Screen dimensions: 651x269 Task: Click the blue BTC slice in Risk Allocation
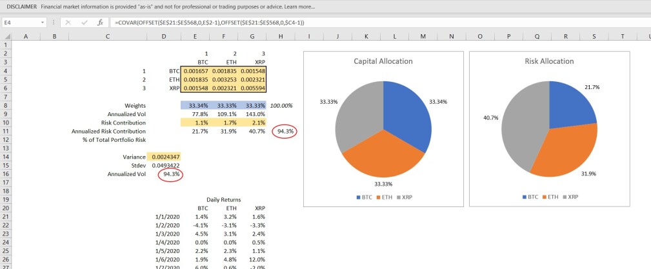pyautogui.click(x=571, y=106)
